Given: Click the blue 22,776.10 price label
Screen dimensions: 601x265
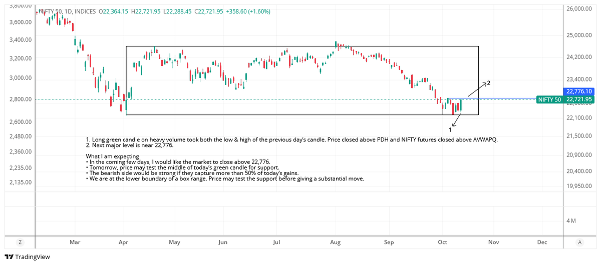Looking at the screenshot, I should tap(579, 91).
